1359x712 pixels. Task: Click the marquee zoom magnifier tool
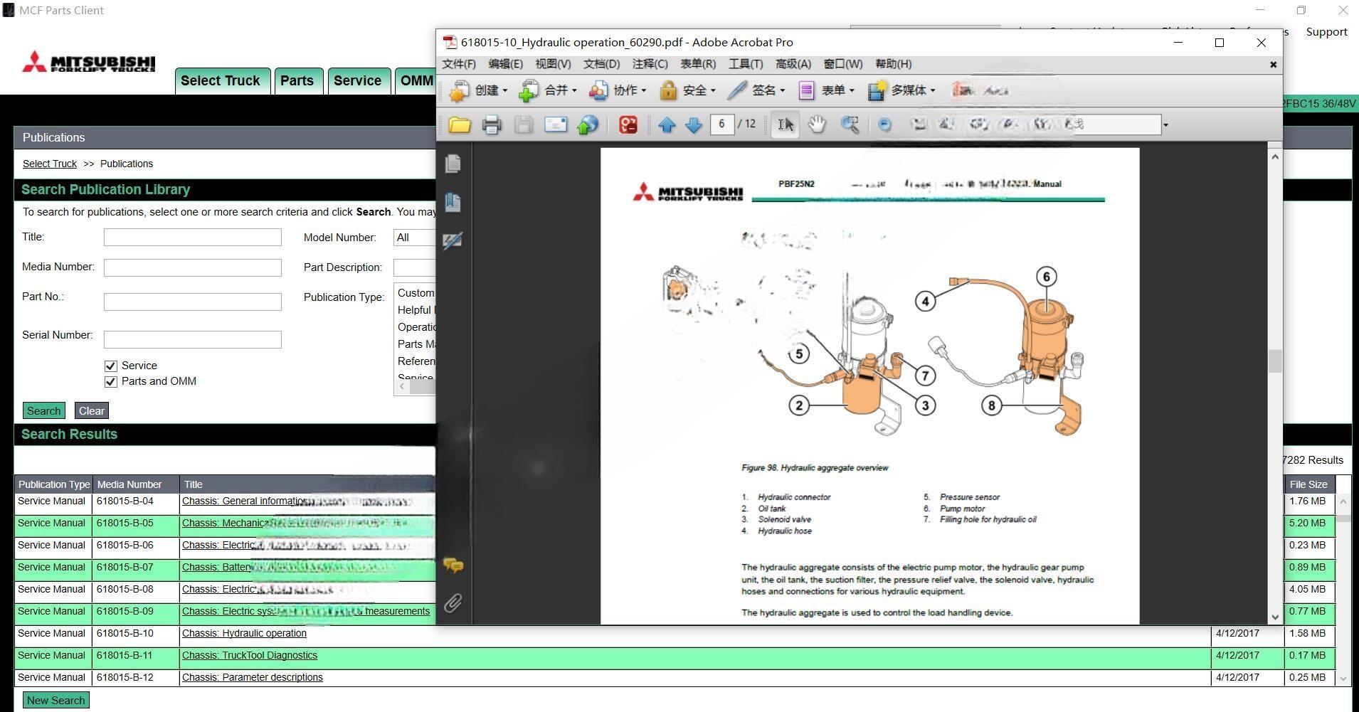click(x=850, y=124)
